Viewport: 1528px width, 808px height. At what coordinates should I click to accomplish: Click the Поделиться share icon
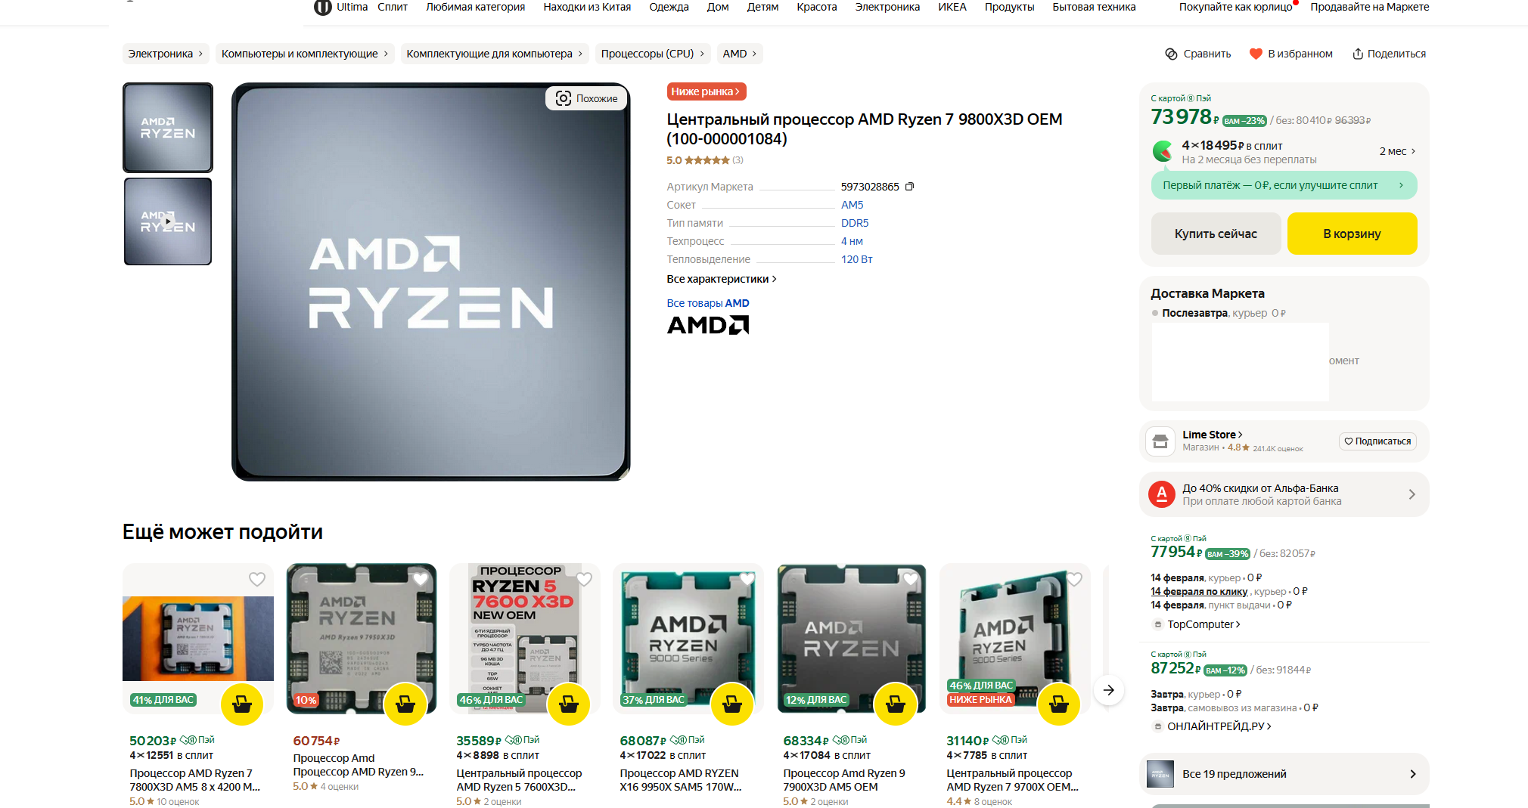[x=1358, y=54]
